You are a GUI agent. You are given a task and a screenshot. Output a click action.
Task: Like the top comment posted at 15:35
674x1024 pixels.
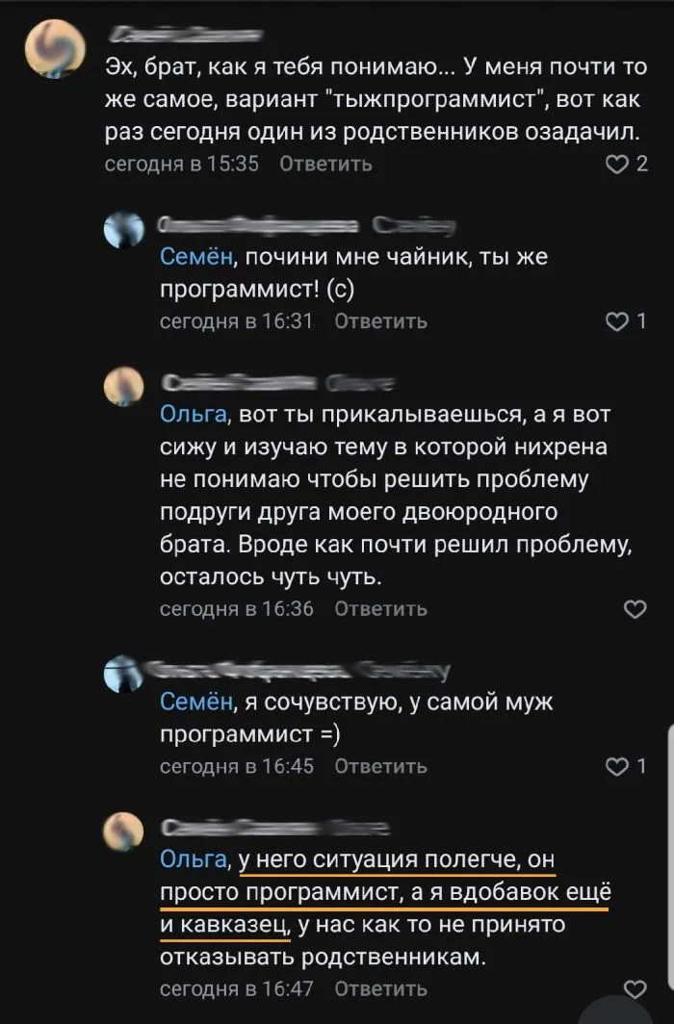point(613,164)
